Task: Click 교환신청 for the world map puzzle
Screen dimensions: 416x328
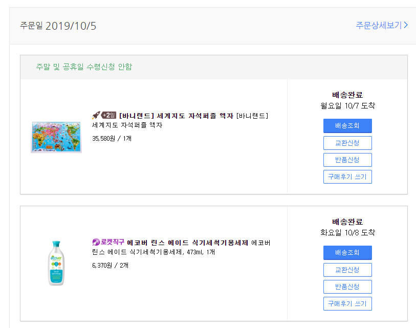Action: pyautogui.click(x=347, y=143)
